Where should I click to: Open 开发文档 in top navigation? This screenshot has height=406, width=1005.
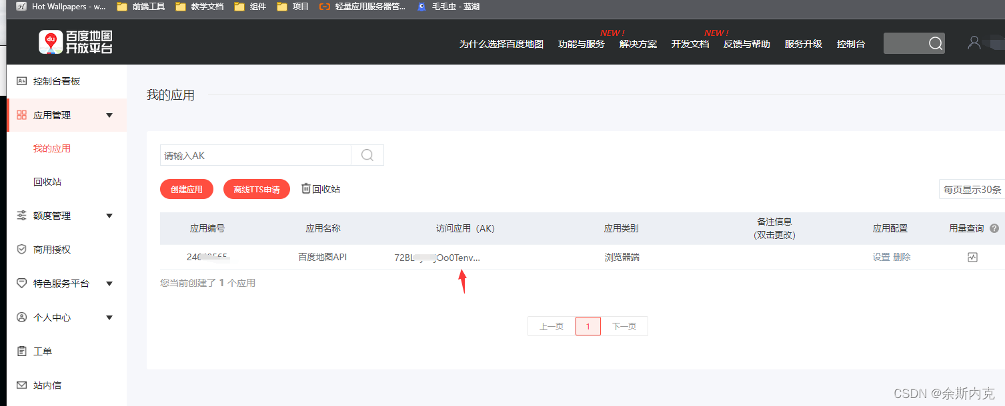(x=690, y=44)
